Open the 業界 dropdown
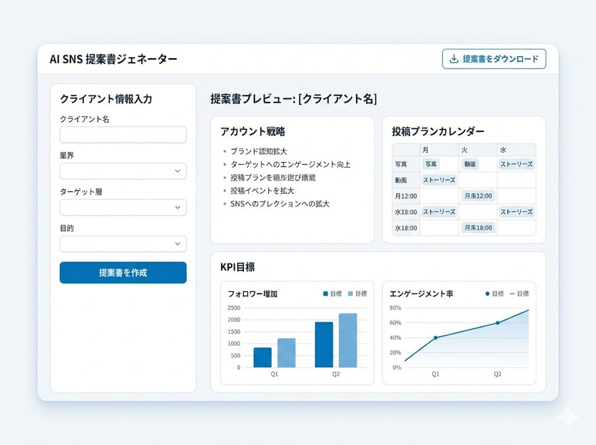Screen dimensions: 596x445 click(x=123, y=171)
